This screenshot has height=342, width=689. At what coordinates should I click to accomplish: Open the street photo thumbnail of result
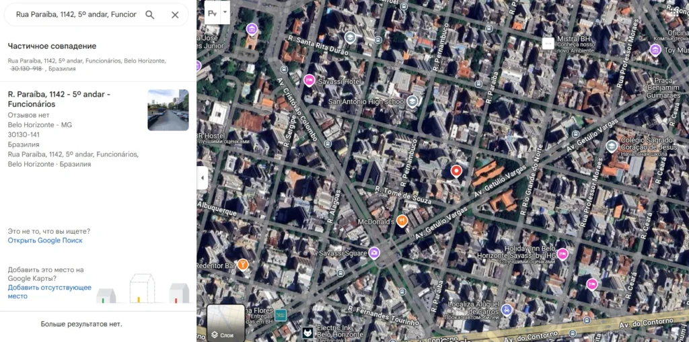coord(168,110)
